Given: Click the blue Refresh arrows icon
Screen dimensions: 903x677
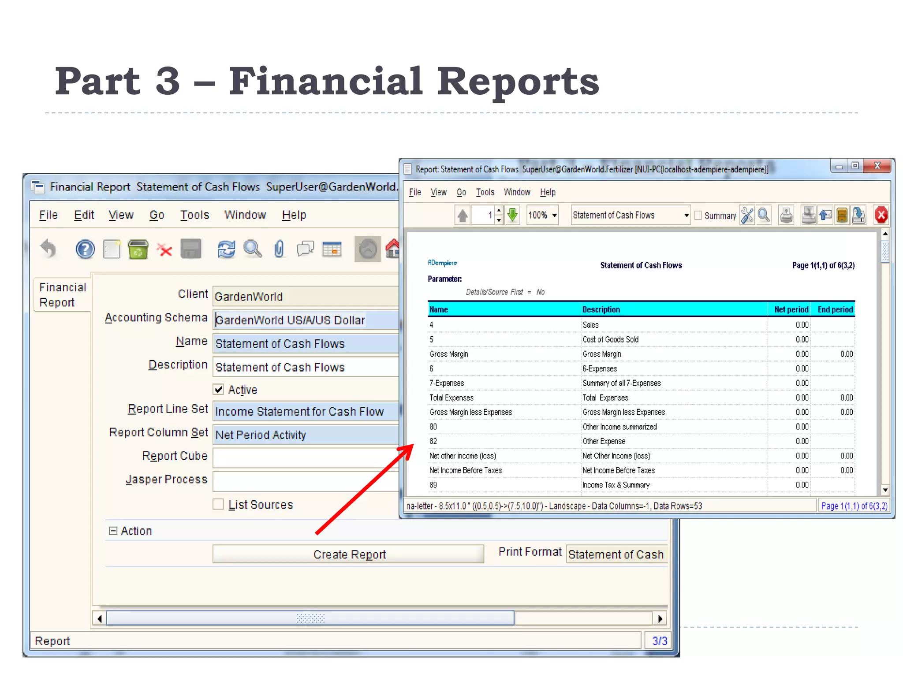Looking at the screenshot, I should [226, 249].
